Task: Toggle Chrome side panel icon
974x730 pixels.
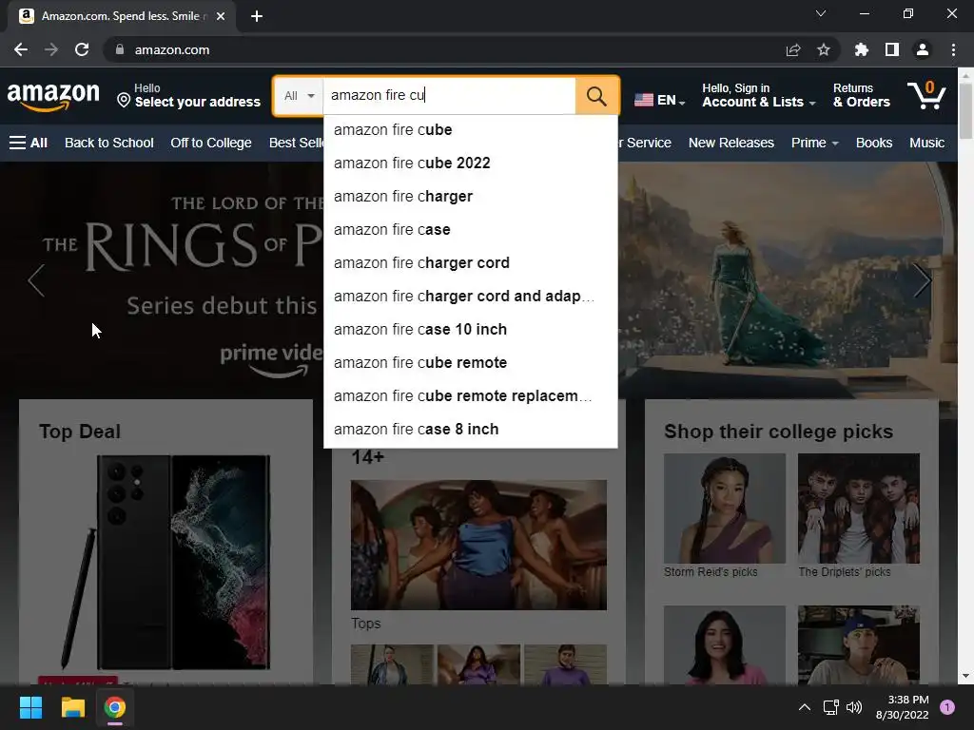Action: click(892, 49)
